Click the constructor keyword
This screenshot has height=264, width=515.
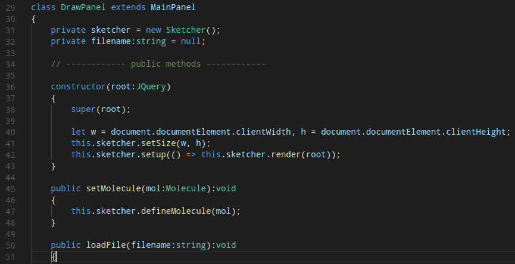coord(78,86)
